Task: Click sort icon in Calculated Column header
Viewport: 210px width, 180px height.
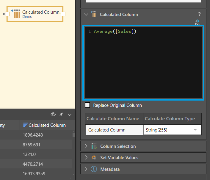Action: (25, 125)
